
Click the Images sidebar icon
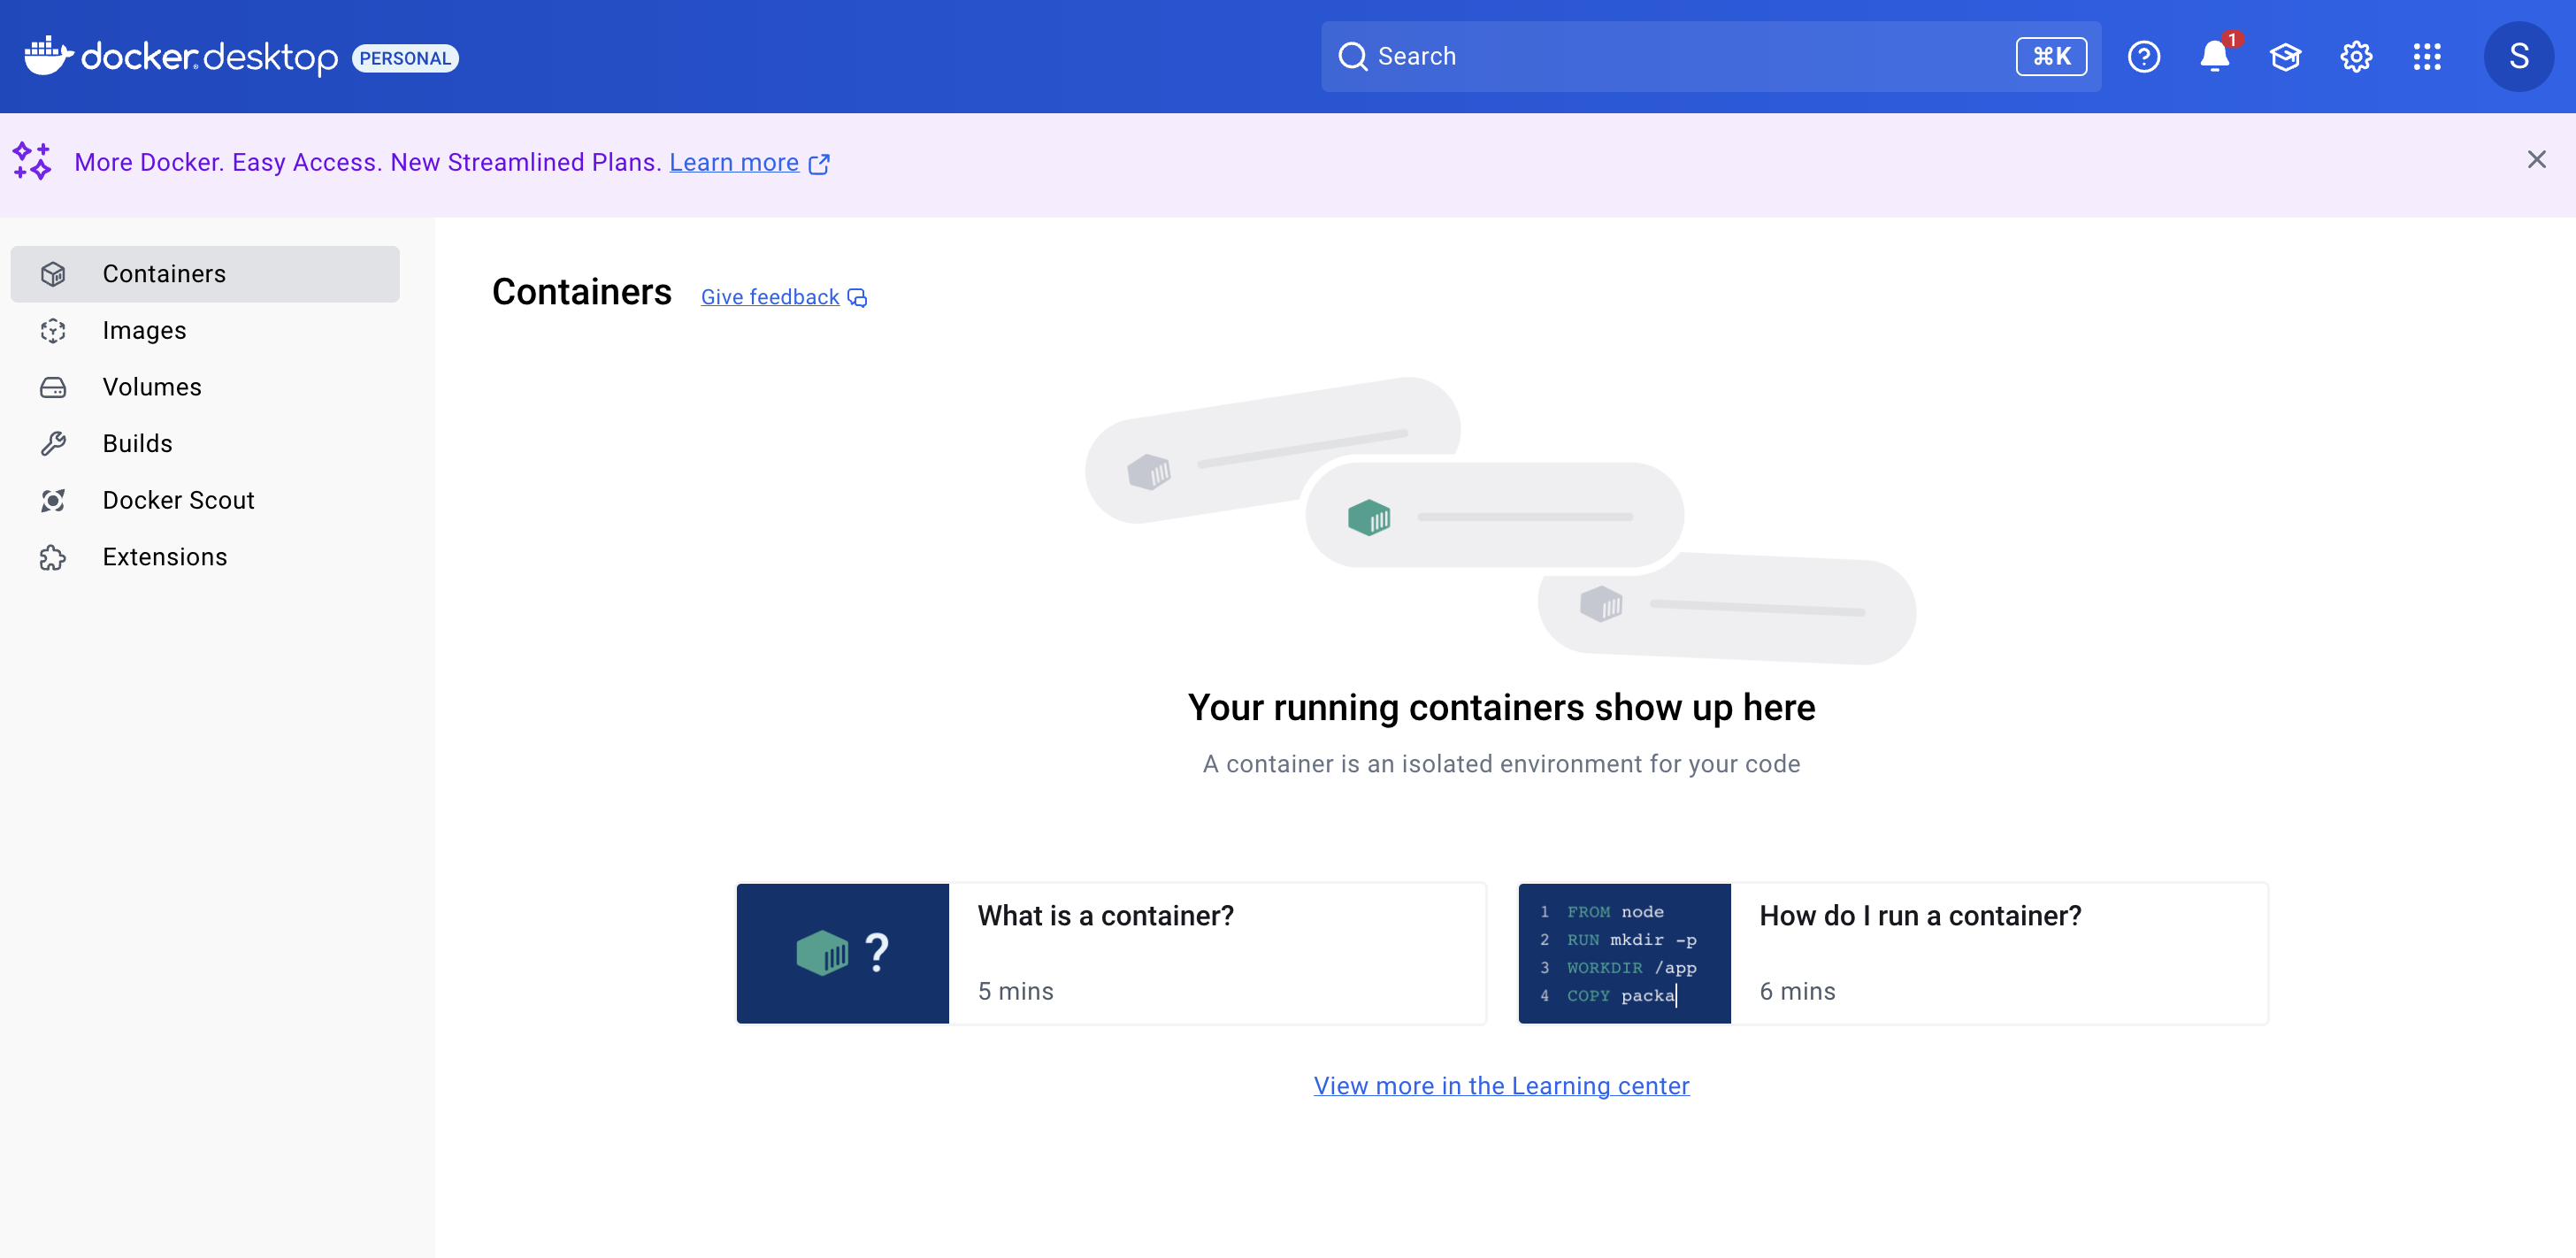click(x=53, y=331)
